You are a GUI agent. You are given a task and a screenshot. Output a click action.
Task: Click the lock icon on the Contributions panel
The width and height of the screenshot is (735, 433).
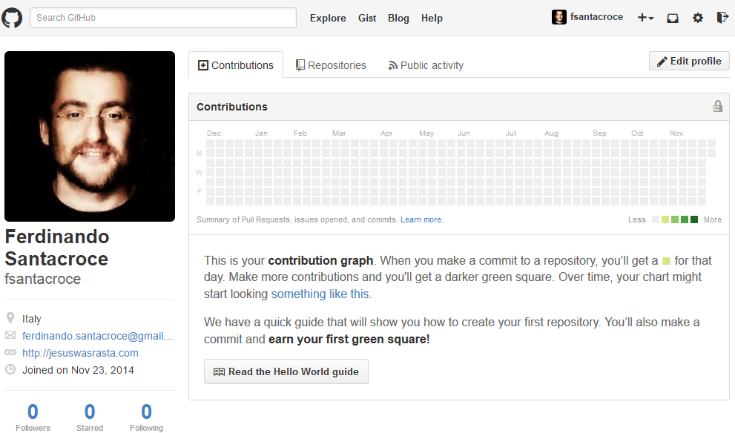point(717,106)
